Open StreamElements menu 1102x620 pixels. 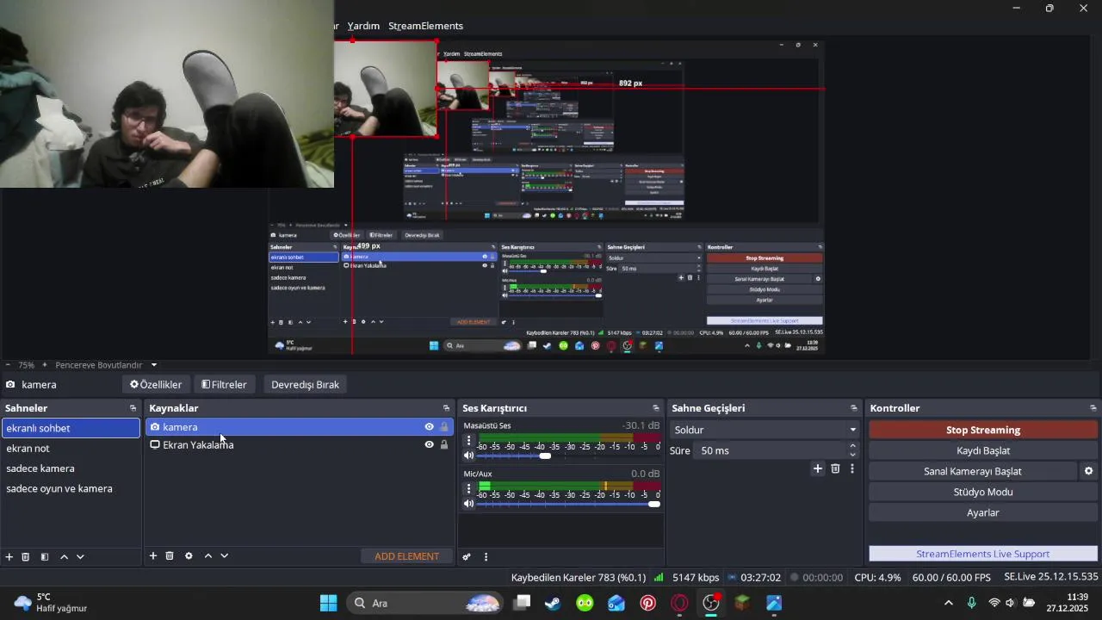point(425,26)
